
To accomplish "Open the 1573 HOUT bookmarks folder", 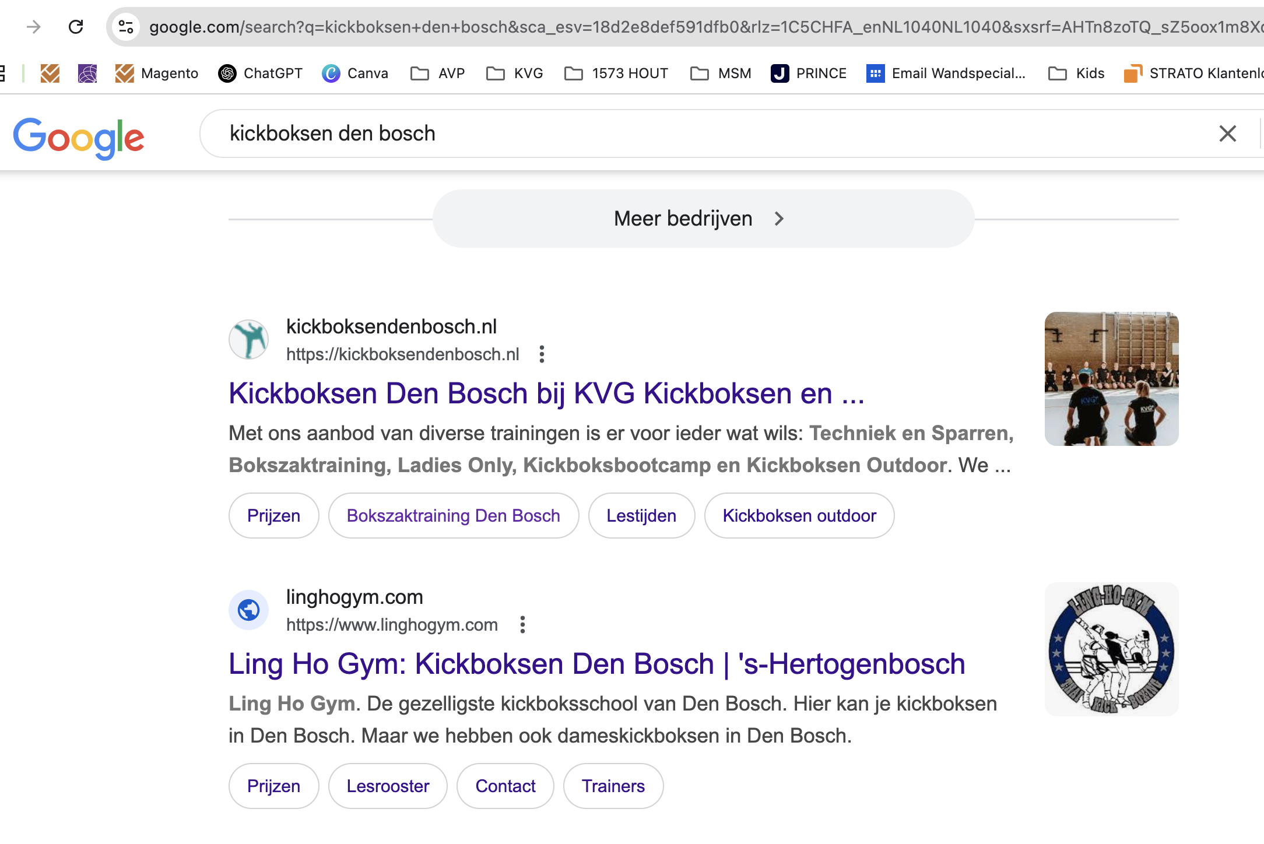I will (x=616, y=73).
